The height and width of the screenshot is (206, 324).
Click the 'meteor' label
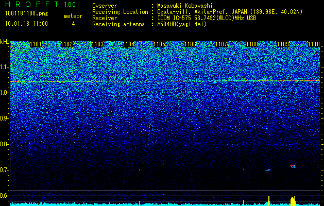(x=73, y=16)
